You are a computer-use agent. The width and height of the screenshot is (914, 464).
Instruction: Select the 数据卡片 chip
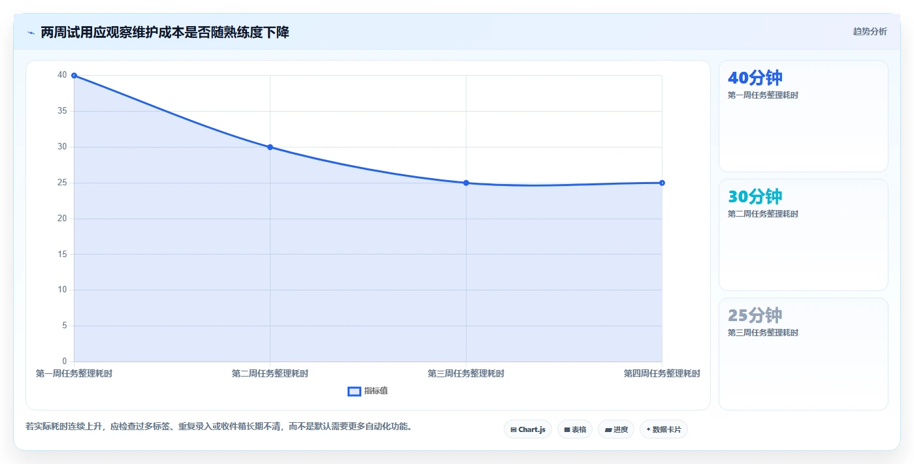click(664, 429)
